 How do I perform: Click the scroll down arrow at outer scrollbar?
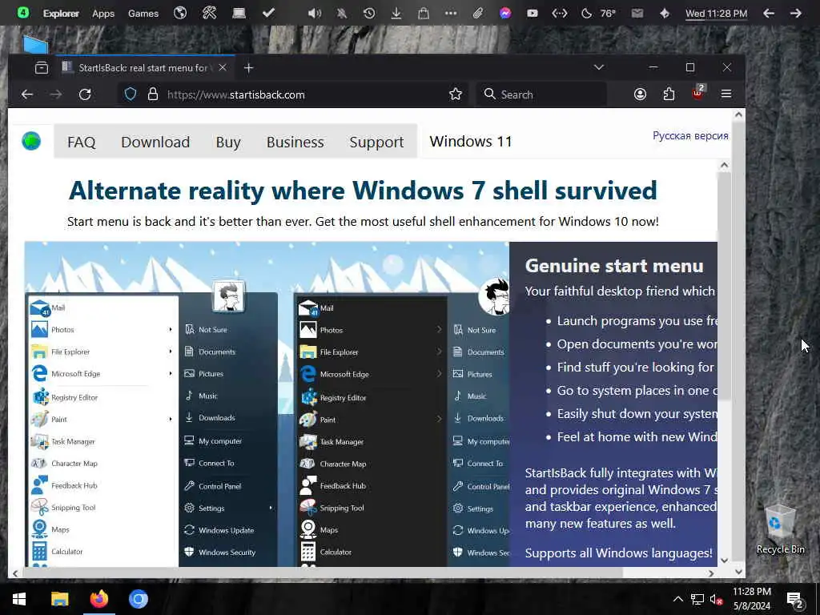point(738,572)
